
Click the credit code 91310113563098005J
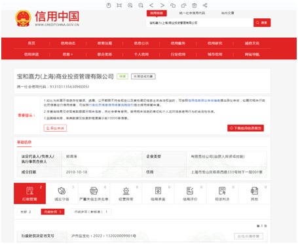click(69, 87)
